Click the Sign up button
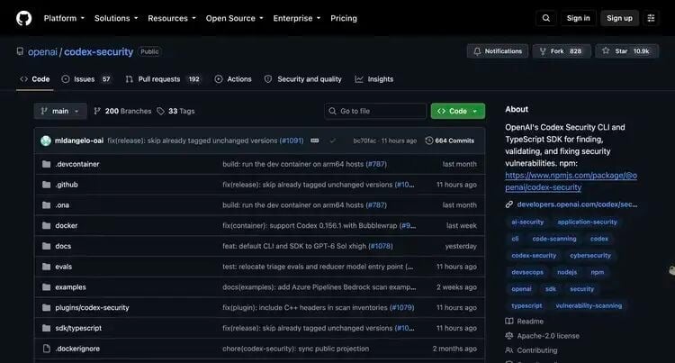This screenshot has height=363, width=675. (x=619, y=18)
